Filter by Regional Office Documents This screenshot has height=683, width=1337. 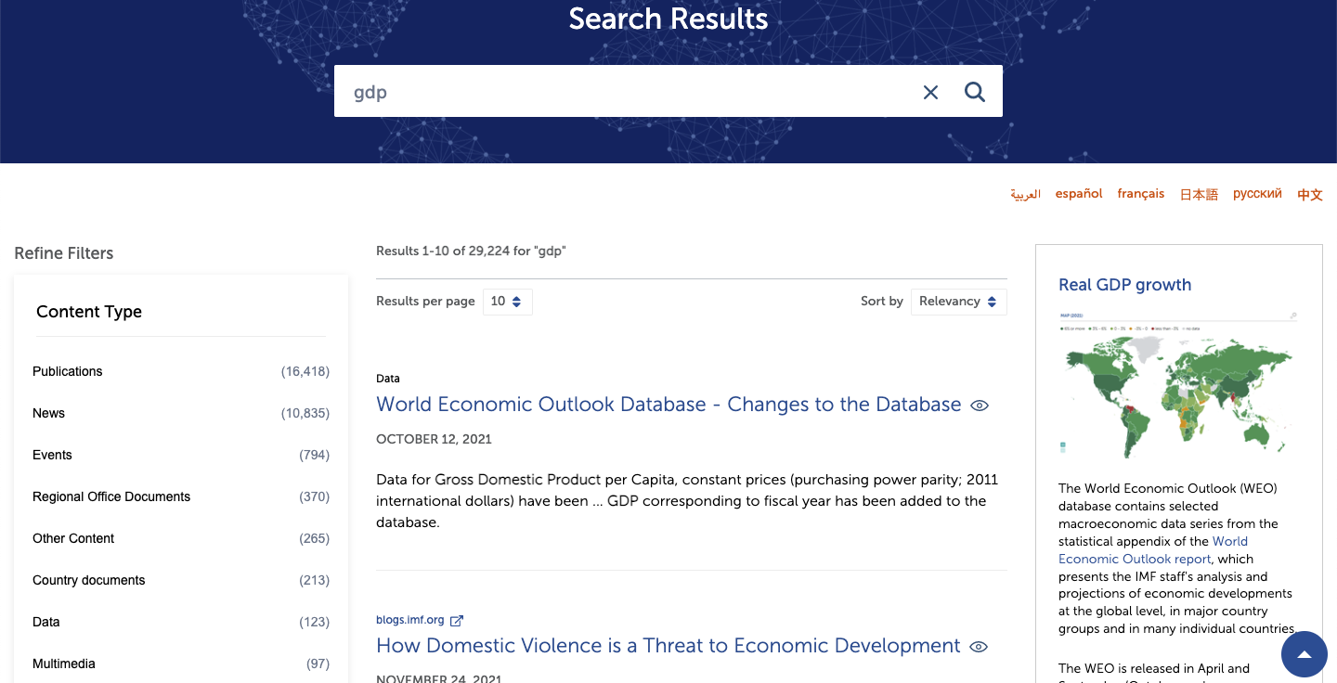(181, 496)
